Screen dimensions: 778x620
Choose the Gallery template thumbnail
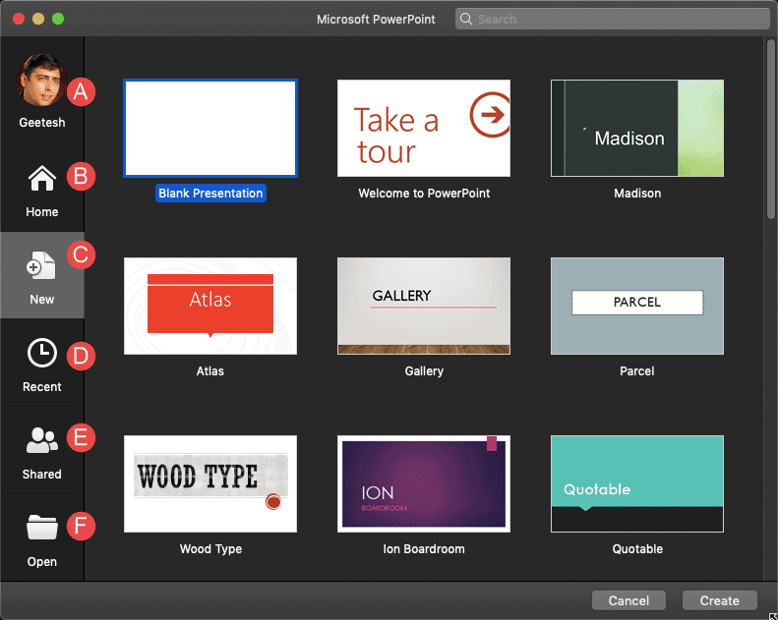pos(424,306)
